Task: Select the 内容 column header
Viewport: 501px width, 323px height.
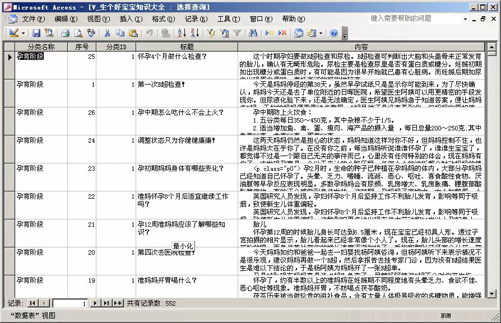Action: (361, 47)
